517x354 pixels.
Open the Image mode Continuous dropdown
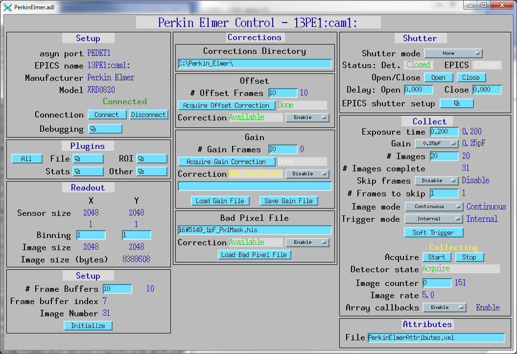434,207
